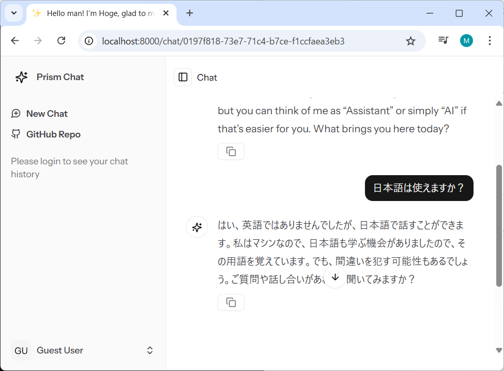504x371 pixels.
Task: Open a new browser tab
Action: pos(190,13)
